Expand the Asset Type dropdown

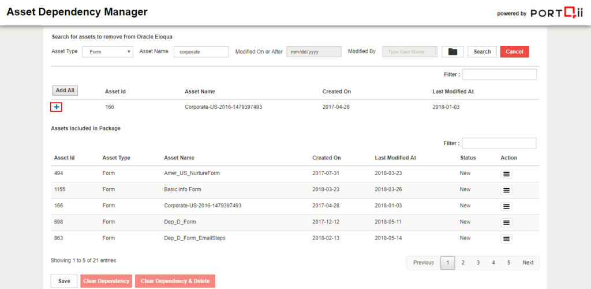(108, 52)
